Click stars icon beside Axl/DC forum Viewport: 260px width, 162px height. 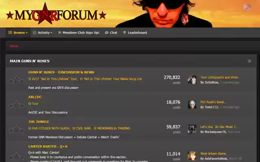16,105
